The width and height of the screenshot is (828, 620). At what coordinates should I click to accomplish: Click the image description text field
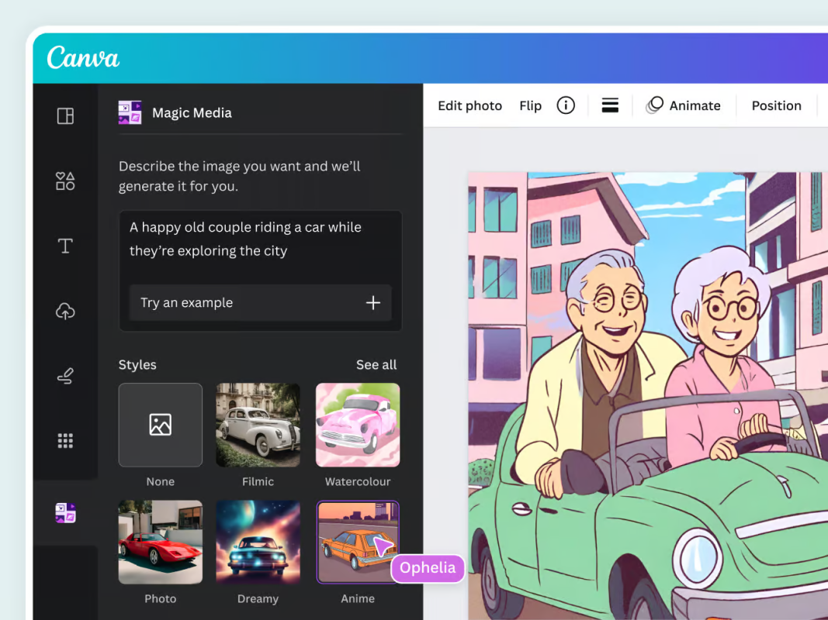tap(260, 239)
